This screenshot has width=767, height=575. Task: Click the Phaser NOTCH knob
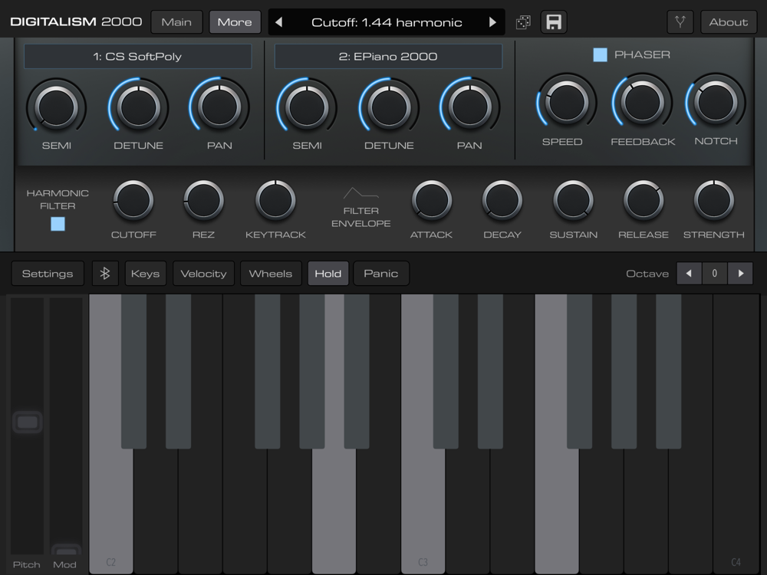click(716, 102)
